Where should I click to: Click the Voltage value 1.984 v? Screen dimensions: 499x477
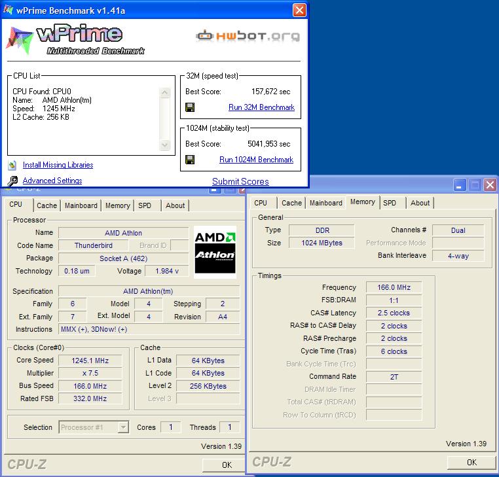click(x=167, y=272)
